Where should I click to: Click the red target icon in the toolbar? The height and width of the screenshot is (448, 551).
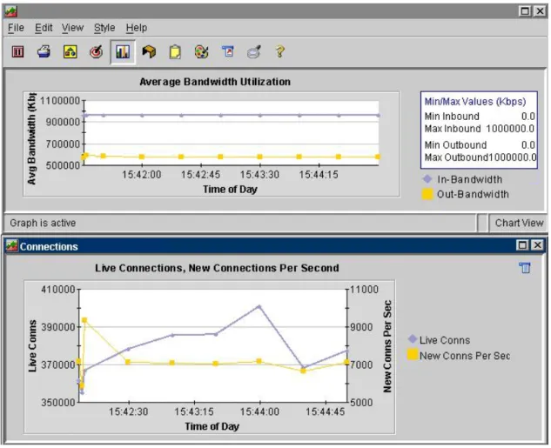pyautogui.click(x=96, y=52)
